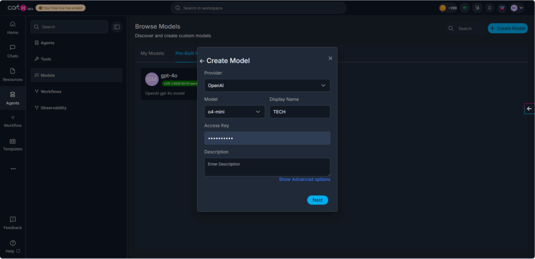This screenshot has height=259, width=535.
Task: Show Advanced options in the dialog
Action: (x=305, y=179)
